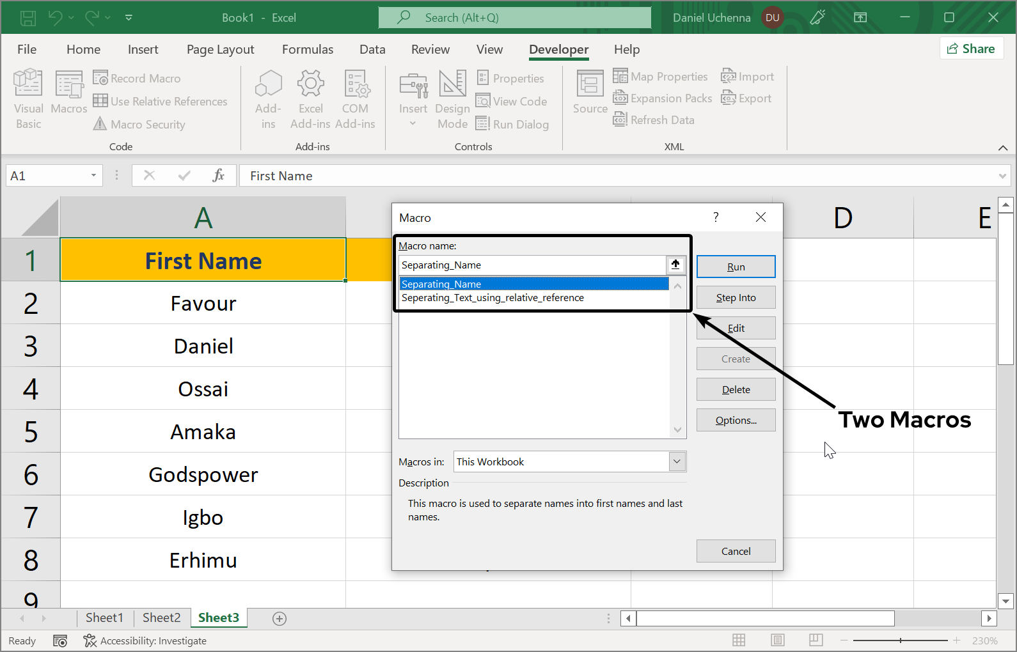Click the zoom slider in status bar
Image resolution: width=1017 pixels, height=652 pixels.
pos(900,640)
